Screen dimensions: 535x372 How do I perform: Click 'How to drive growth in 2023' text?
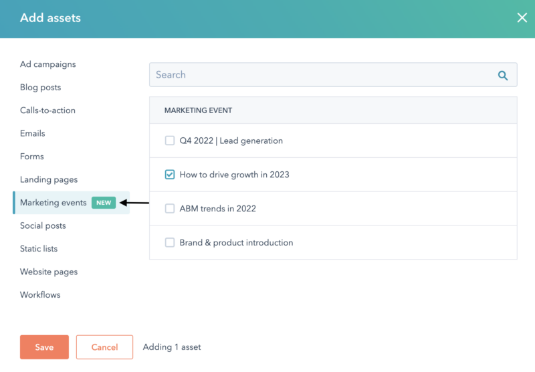pos(234,175)
